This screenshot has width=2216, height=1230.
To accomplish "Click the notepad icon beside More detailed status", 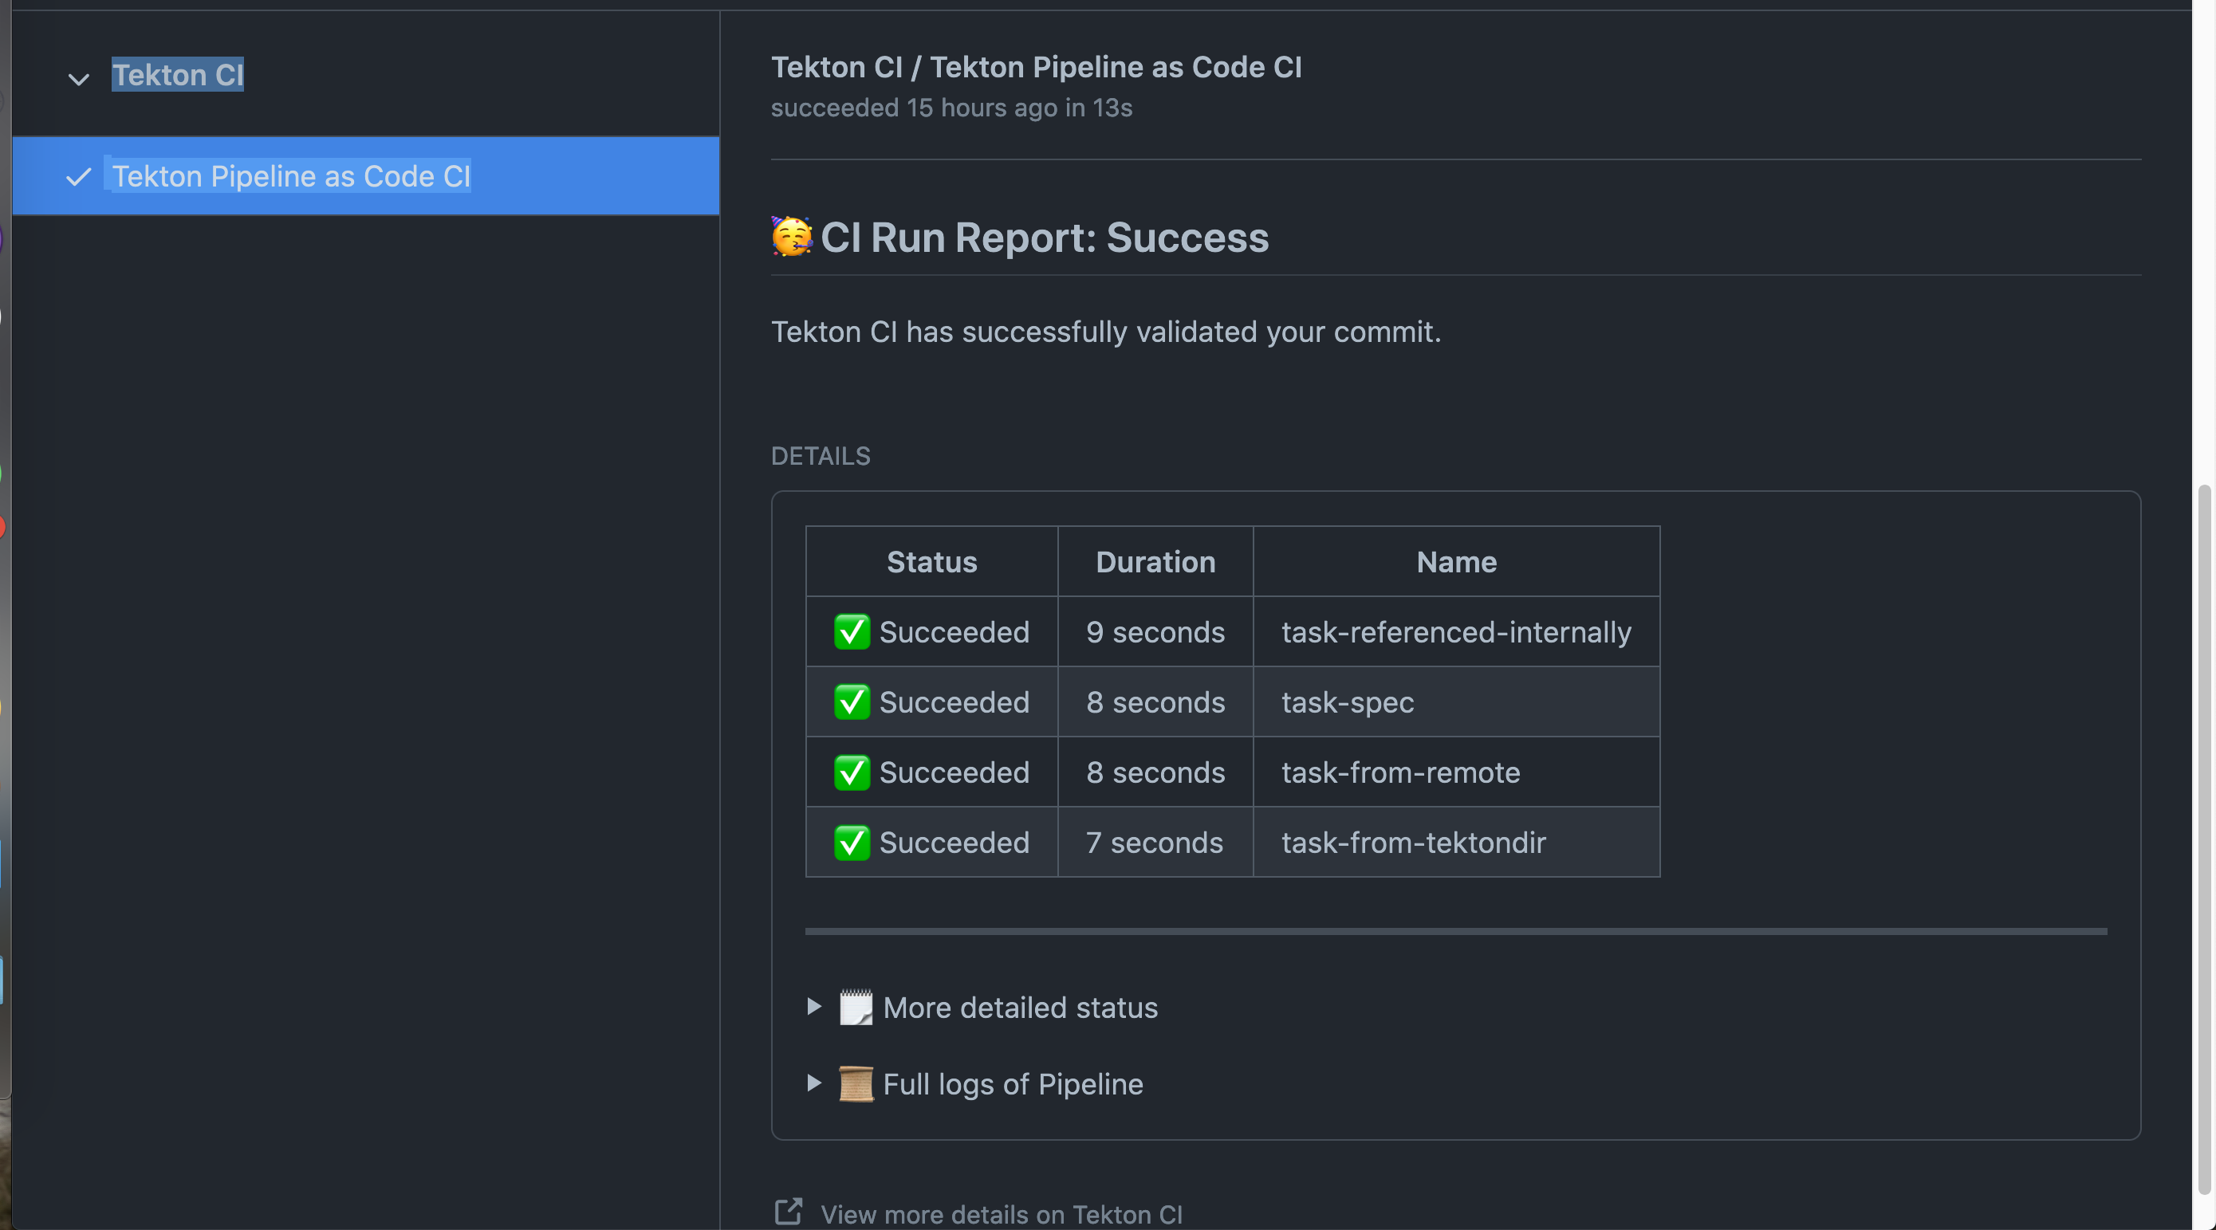I will [x=855, y=1008].
